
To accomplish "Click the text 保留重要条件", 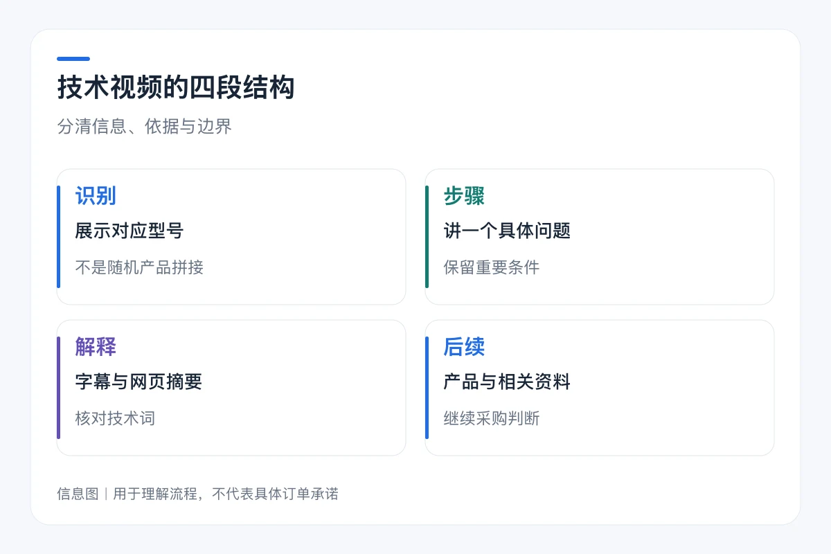I will point(491,267).
